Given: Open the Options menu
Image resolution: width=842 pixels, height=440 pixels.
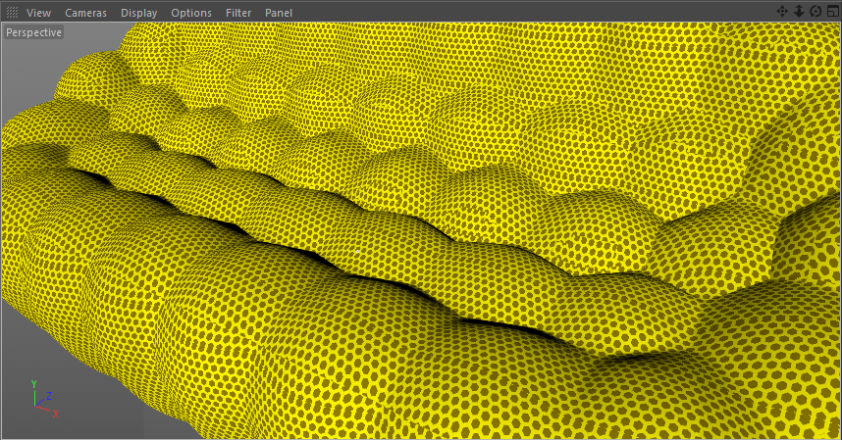Looking at the screenshot, I should tap(191, 13).
